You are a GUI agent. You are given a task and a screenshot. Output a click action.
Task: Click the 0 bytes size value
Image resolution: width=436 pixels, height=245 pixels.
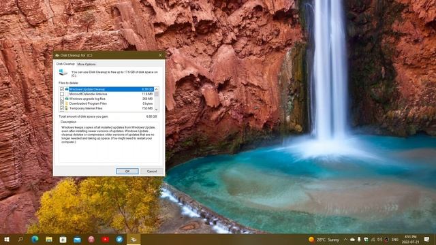coord(148,103)
